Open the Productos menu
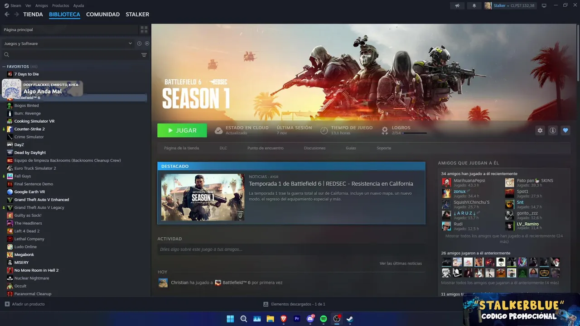 click(x=61, y=5)
